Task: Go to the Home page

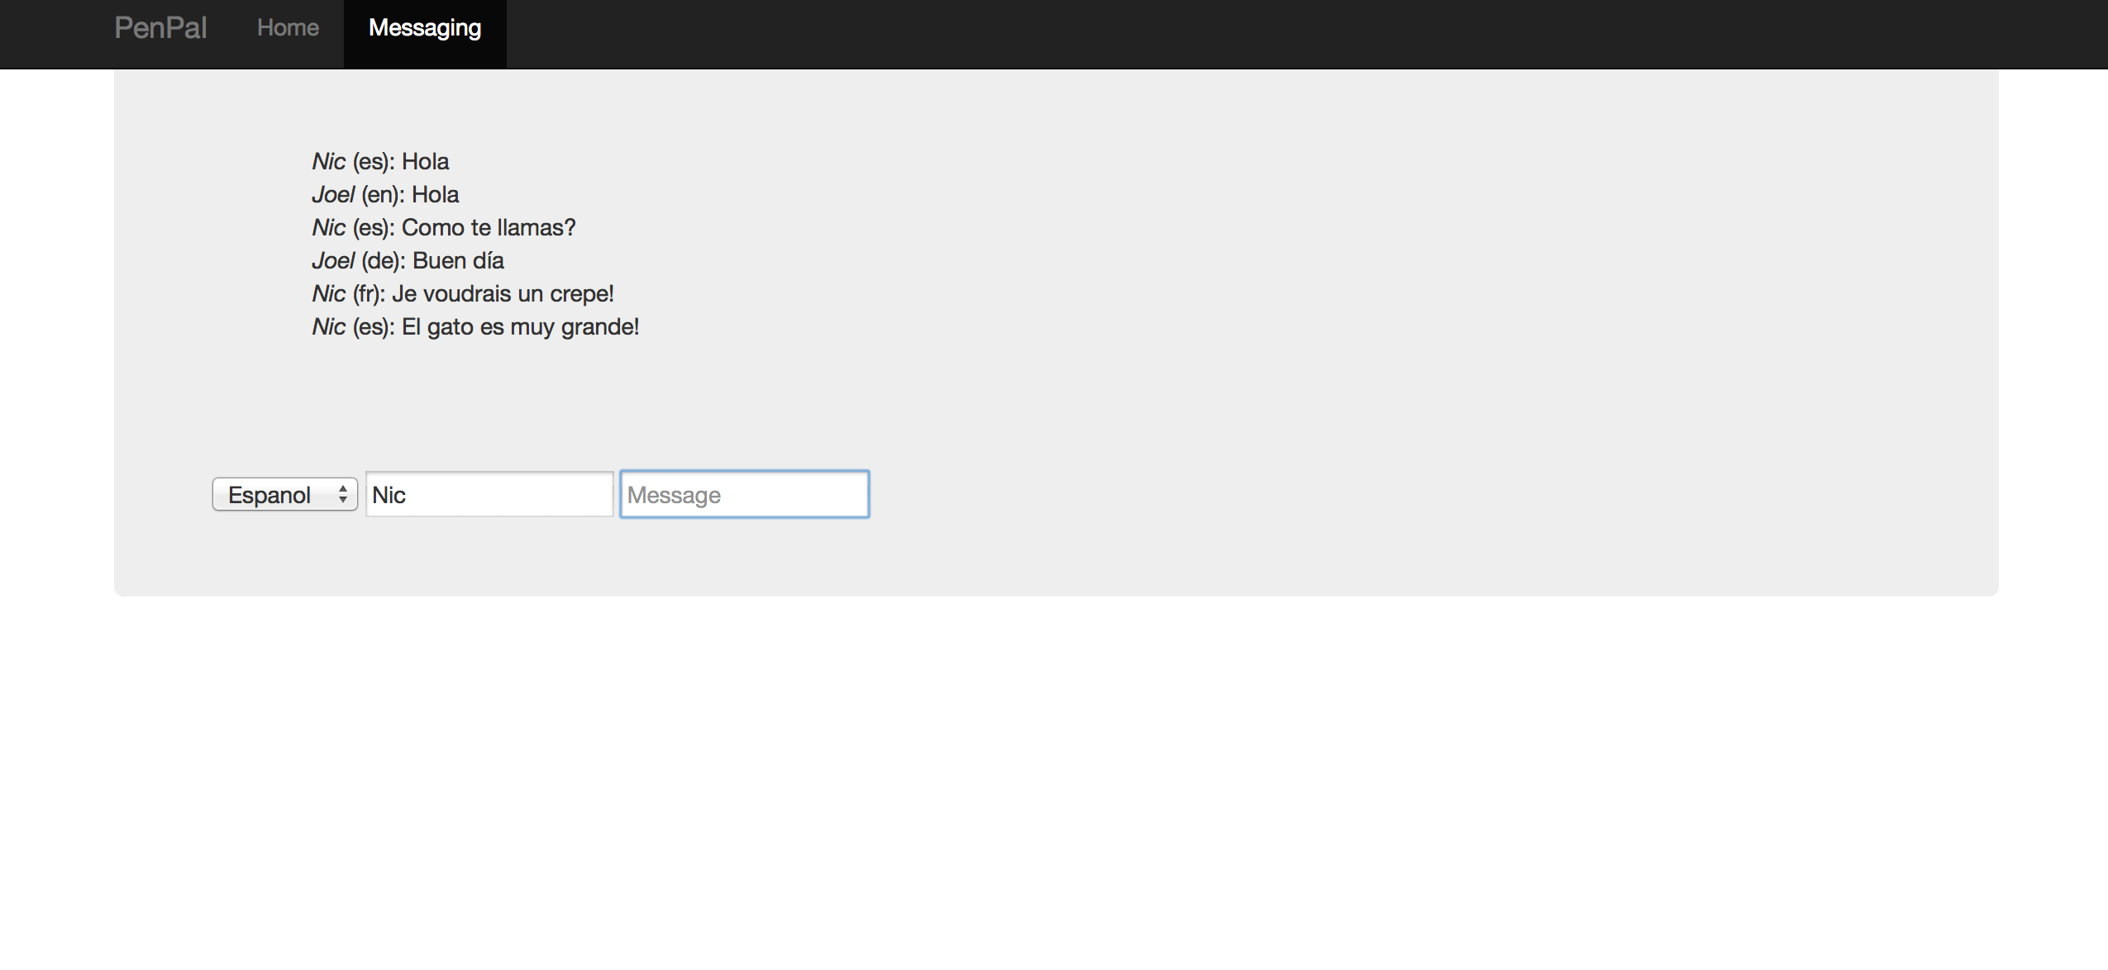Action: click(x=288, y=28)
